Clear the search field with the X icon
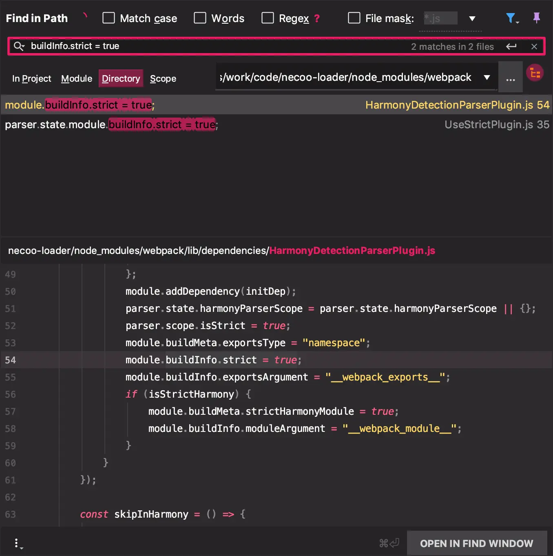 click(534, 47)
